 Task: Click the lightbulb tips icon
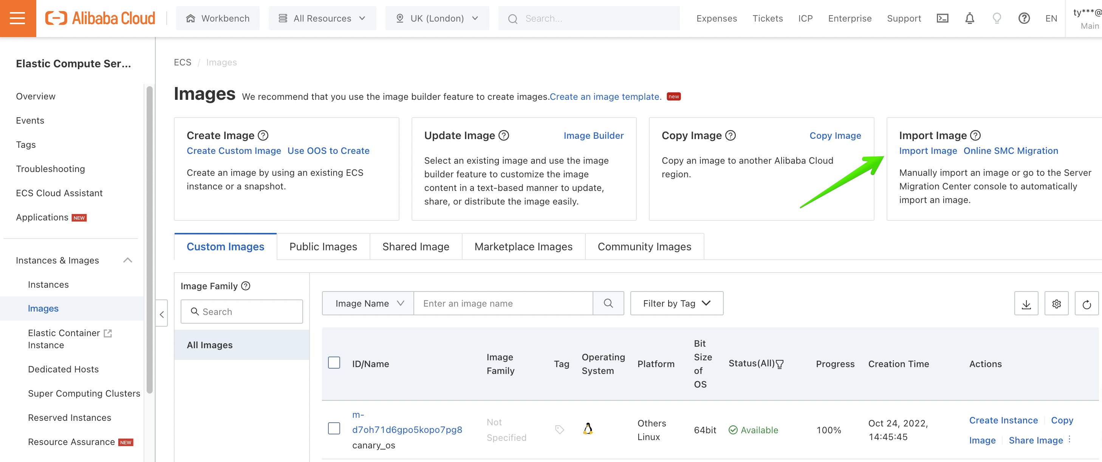pos(996,19)
